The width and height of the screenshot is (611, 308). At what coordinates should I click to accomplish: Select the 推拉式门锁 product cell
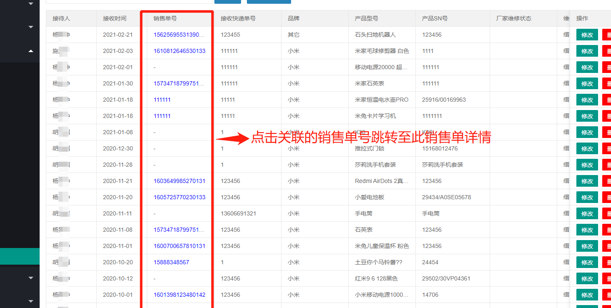(370, 148)
